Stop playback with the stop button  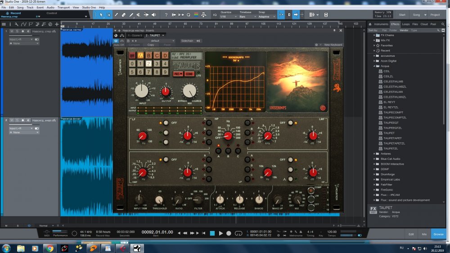pos(212,234)
